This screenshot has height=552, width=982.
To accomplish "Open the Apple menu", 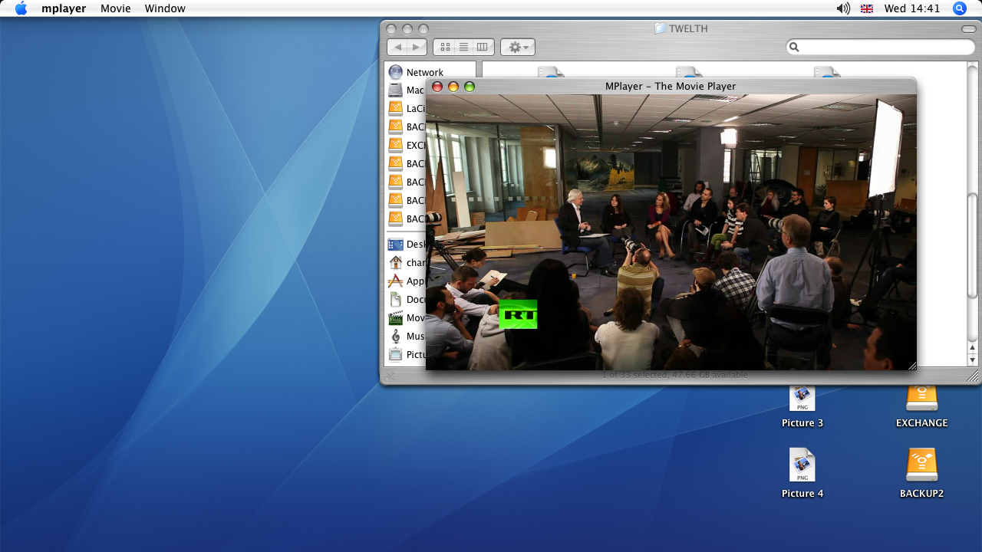I will click(x=21, y=8).
